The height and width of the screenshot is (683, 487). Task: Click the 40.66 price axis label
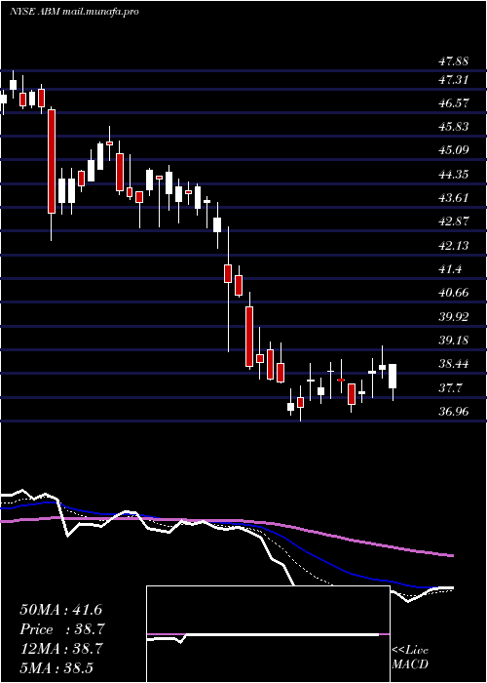click(x=453, y=293)
